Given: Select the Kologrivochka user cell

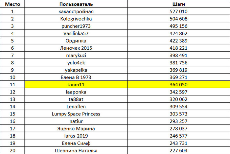Looking at the screenshot, I should [x=76, y=19].
